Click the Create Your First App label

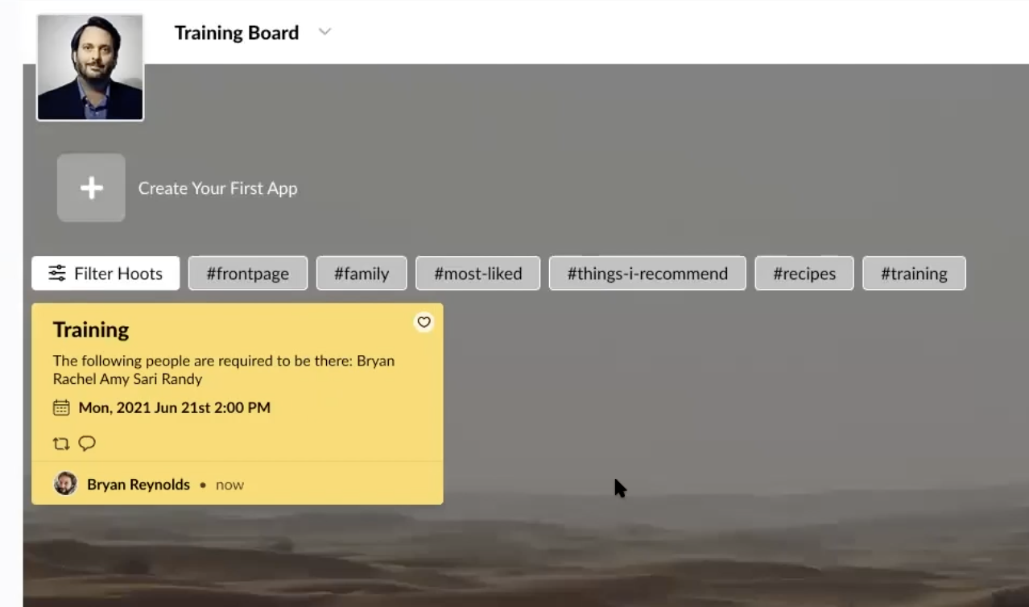click(x=217, y=188)
